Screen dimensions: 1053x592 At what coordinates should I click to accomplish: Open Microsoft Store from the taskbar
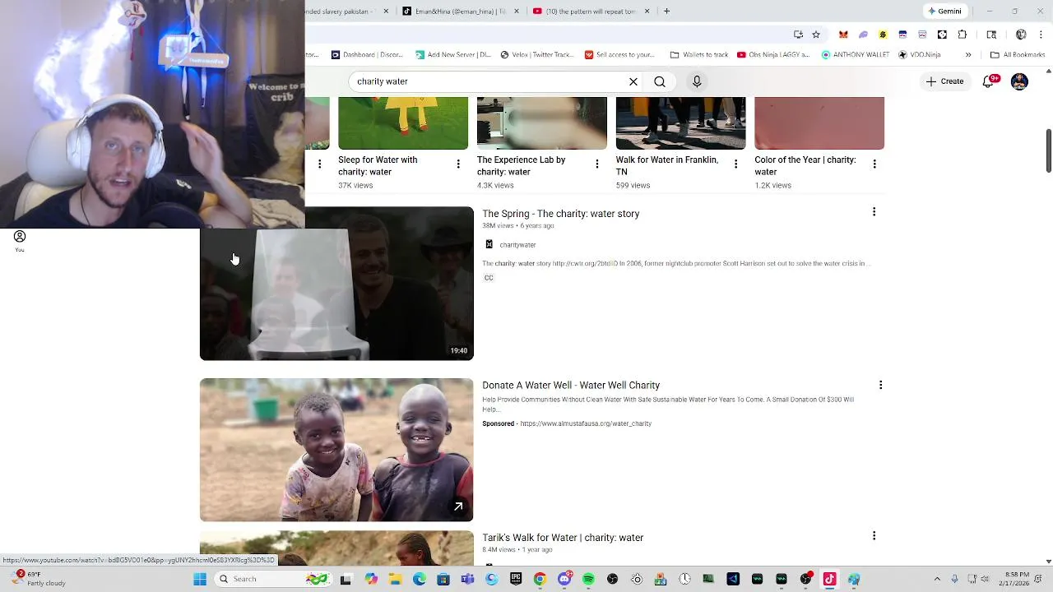click(x=443, y=579)
